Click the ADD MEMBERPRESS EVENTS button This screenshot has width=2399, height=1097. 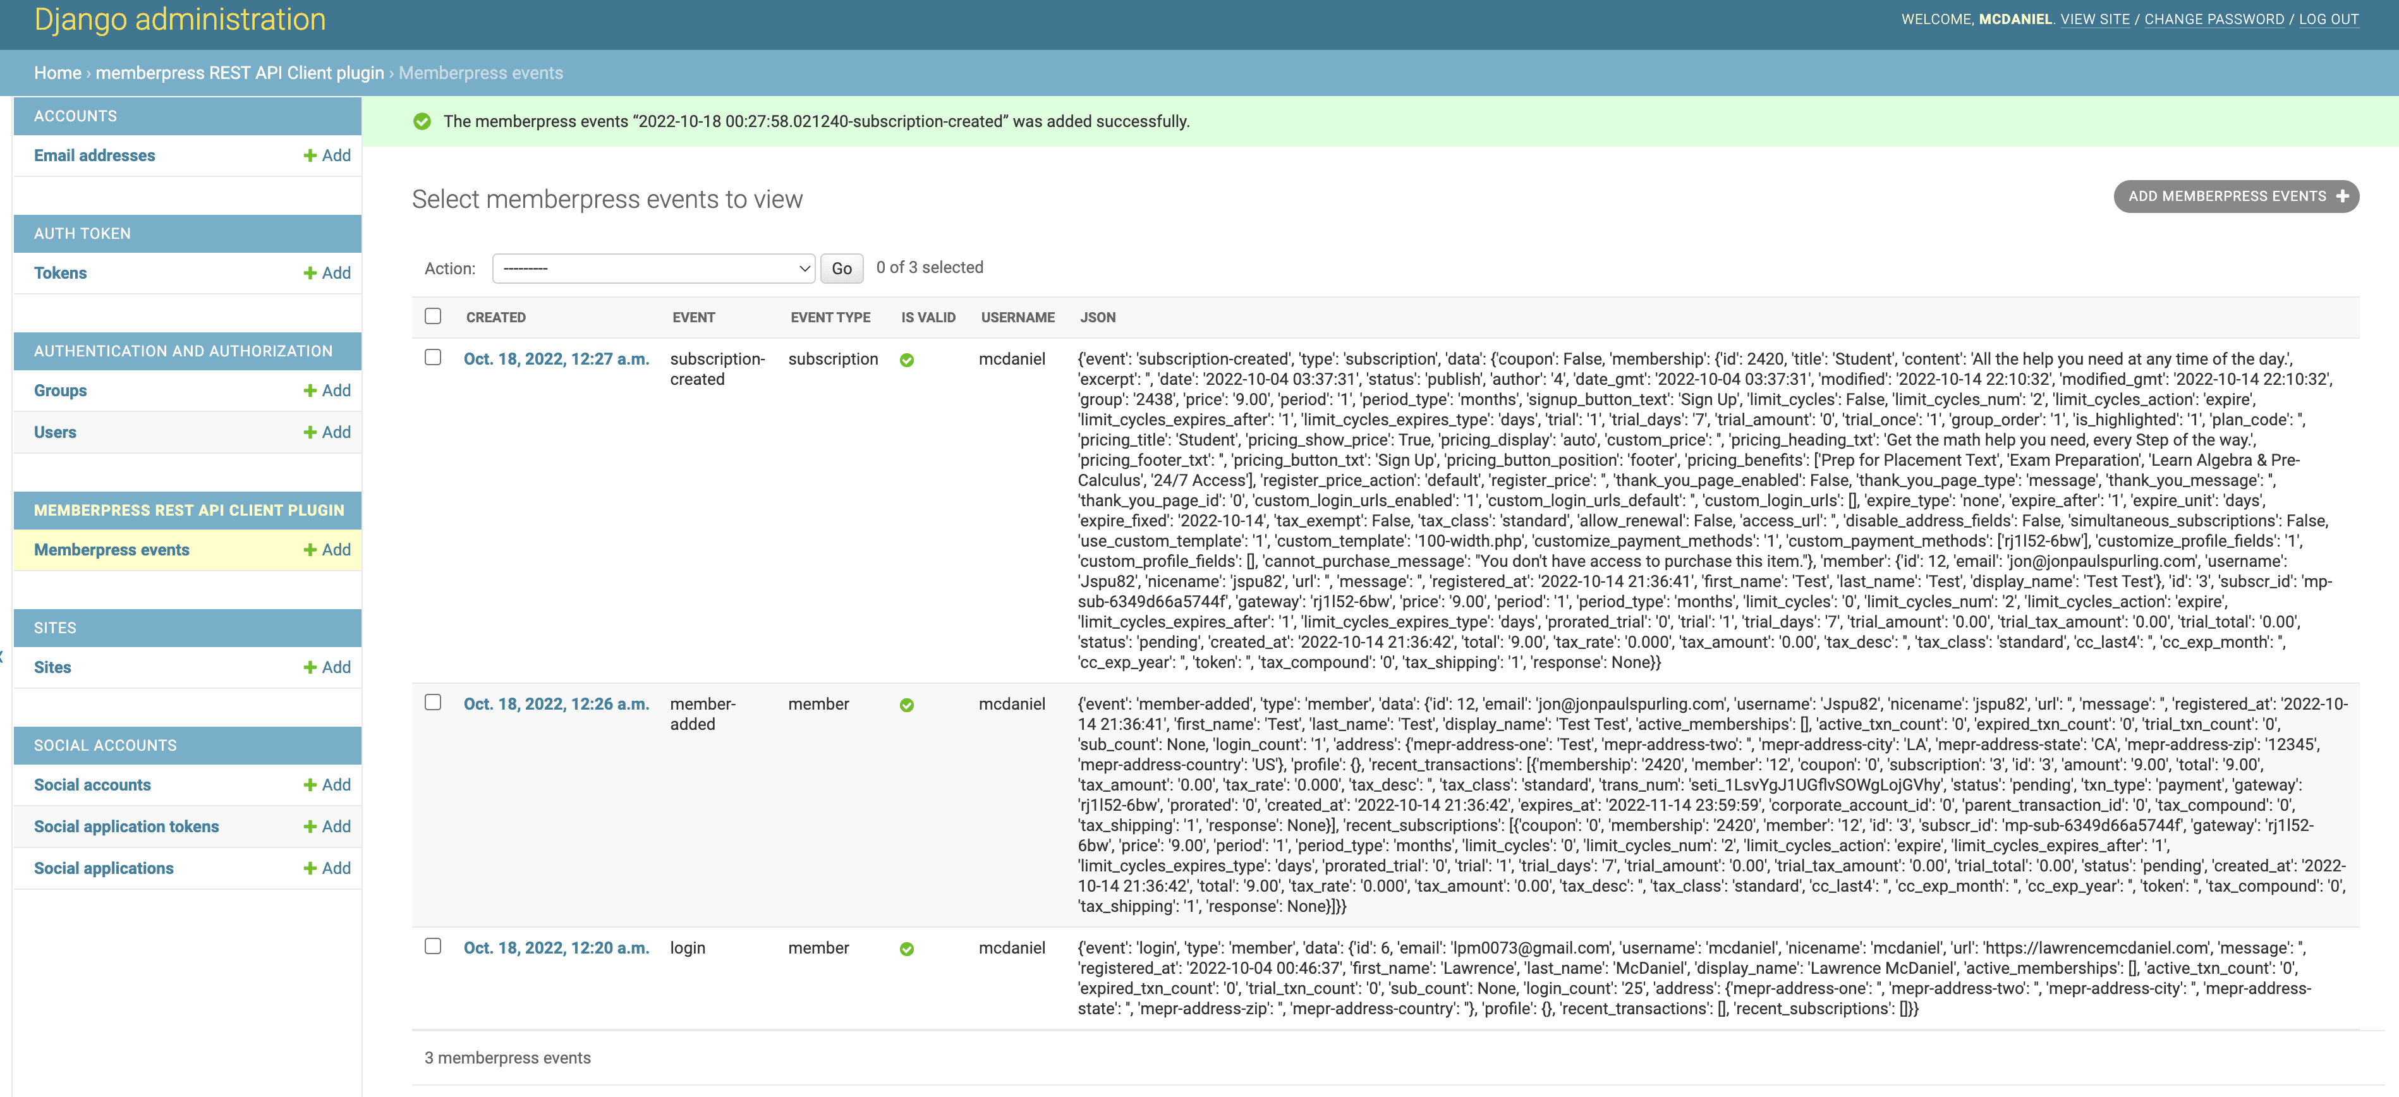click(2236, 197)
